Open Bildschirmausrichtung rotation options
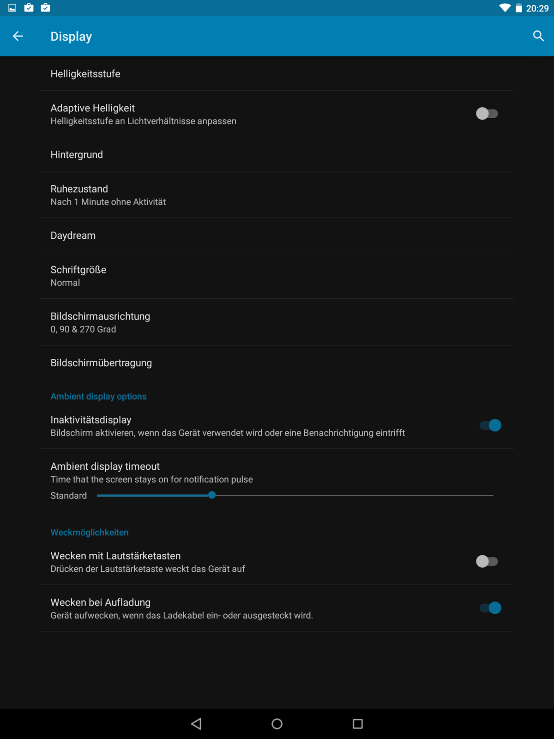Screen dimensions: 554x739 pyautogui.click(x=277, y=322)
